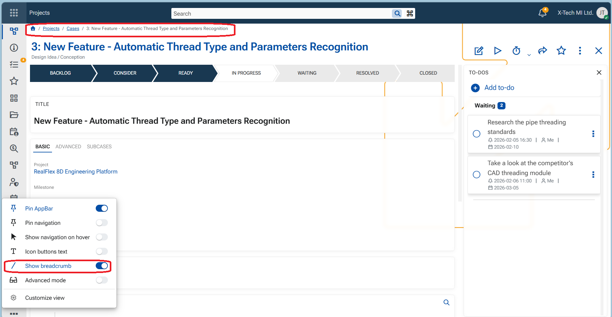Turn on Advanced mode switch
Image resolution: width=612 pixels, height=317 pixels.
click(x=102, y=280)
